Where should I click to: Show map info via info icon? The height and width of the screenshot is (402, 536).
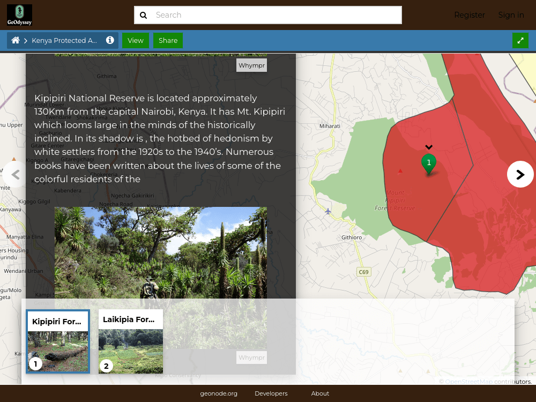(110, 40)
